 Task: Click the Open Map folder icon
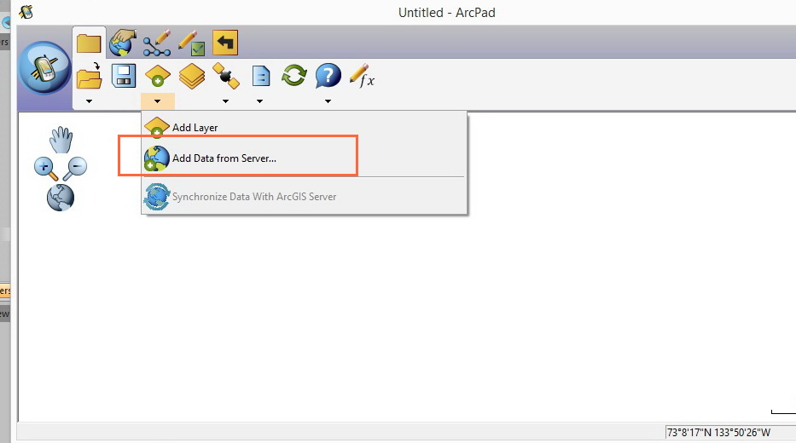click(x=90, y=76)
